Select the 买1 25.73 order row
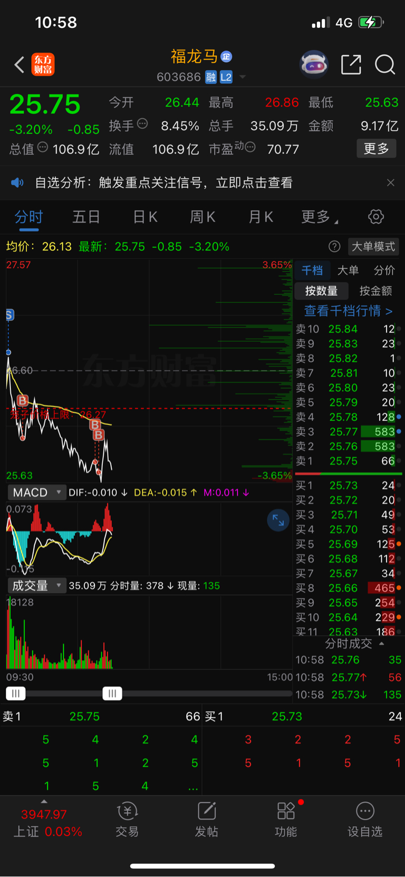Image resolution: width=405 pixels, height=877 pixels. pyautogui.click(x=348, y=485)
